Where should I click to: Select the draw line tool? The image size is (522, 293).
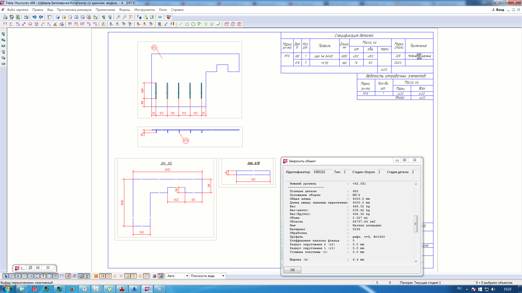click(181, 24)
